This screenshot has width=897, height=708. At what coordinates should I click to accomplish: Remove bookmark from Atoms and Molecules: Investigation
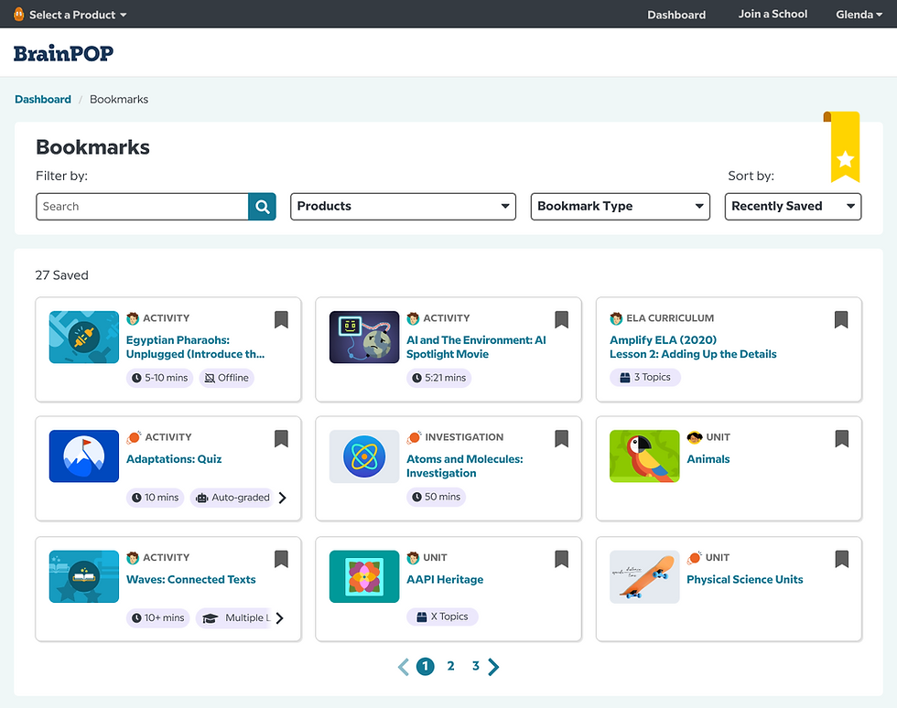(561, 439)
